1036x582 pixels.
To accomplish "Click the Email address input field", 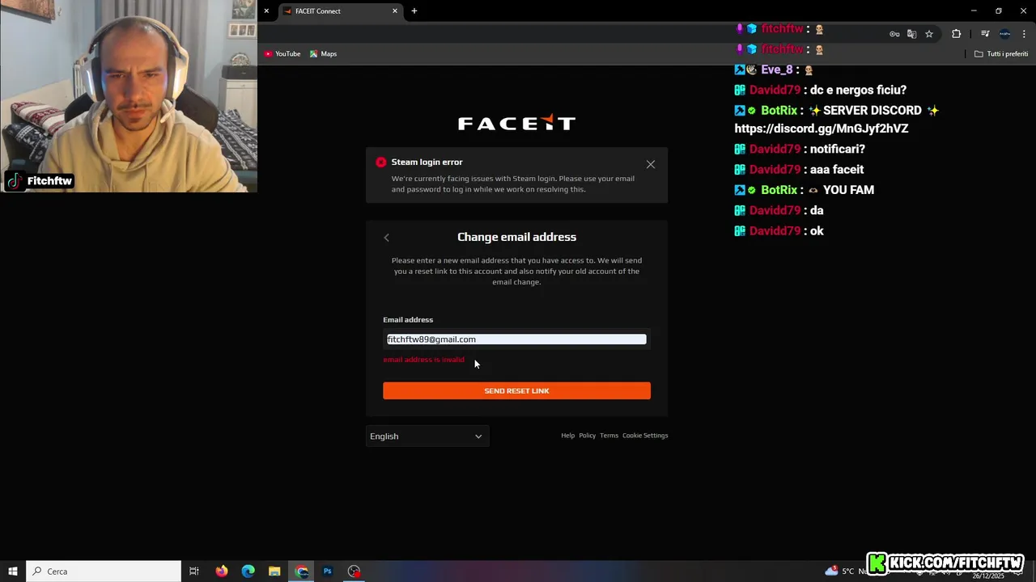I will (x=516, y=339).
